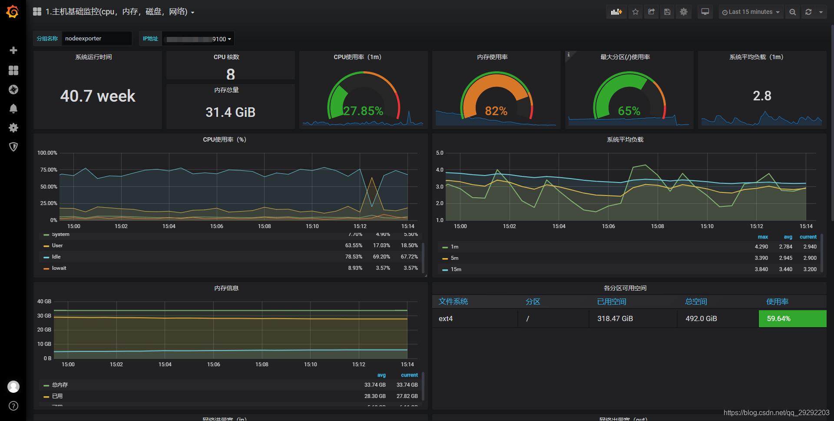Click the 1m green legend color swatch

(445, 247)
